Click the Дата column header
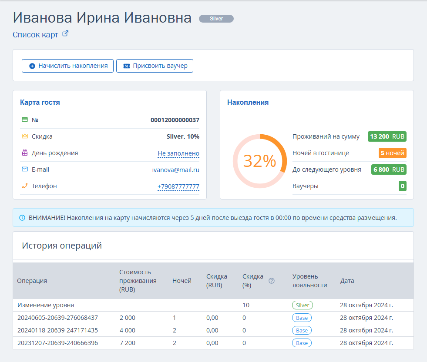 point(347,281)
